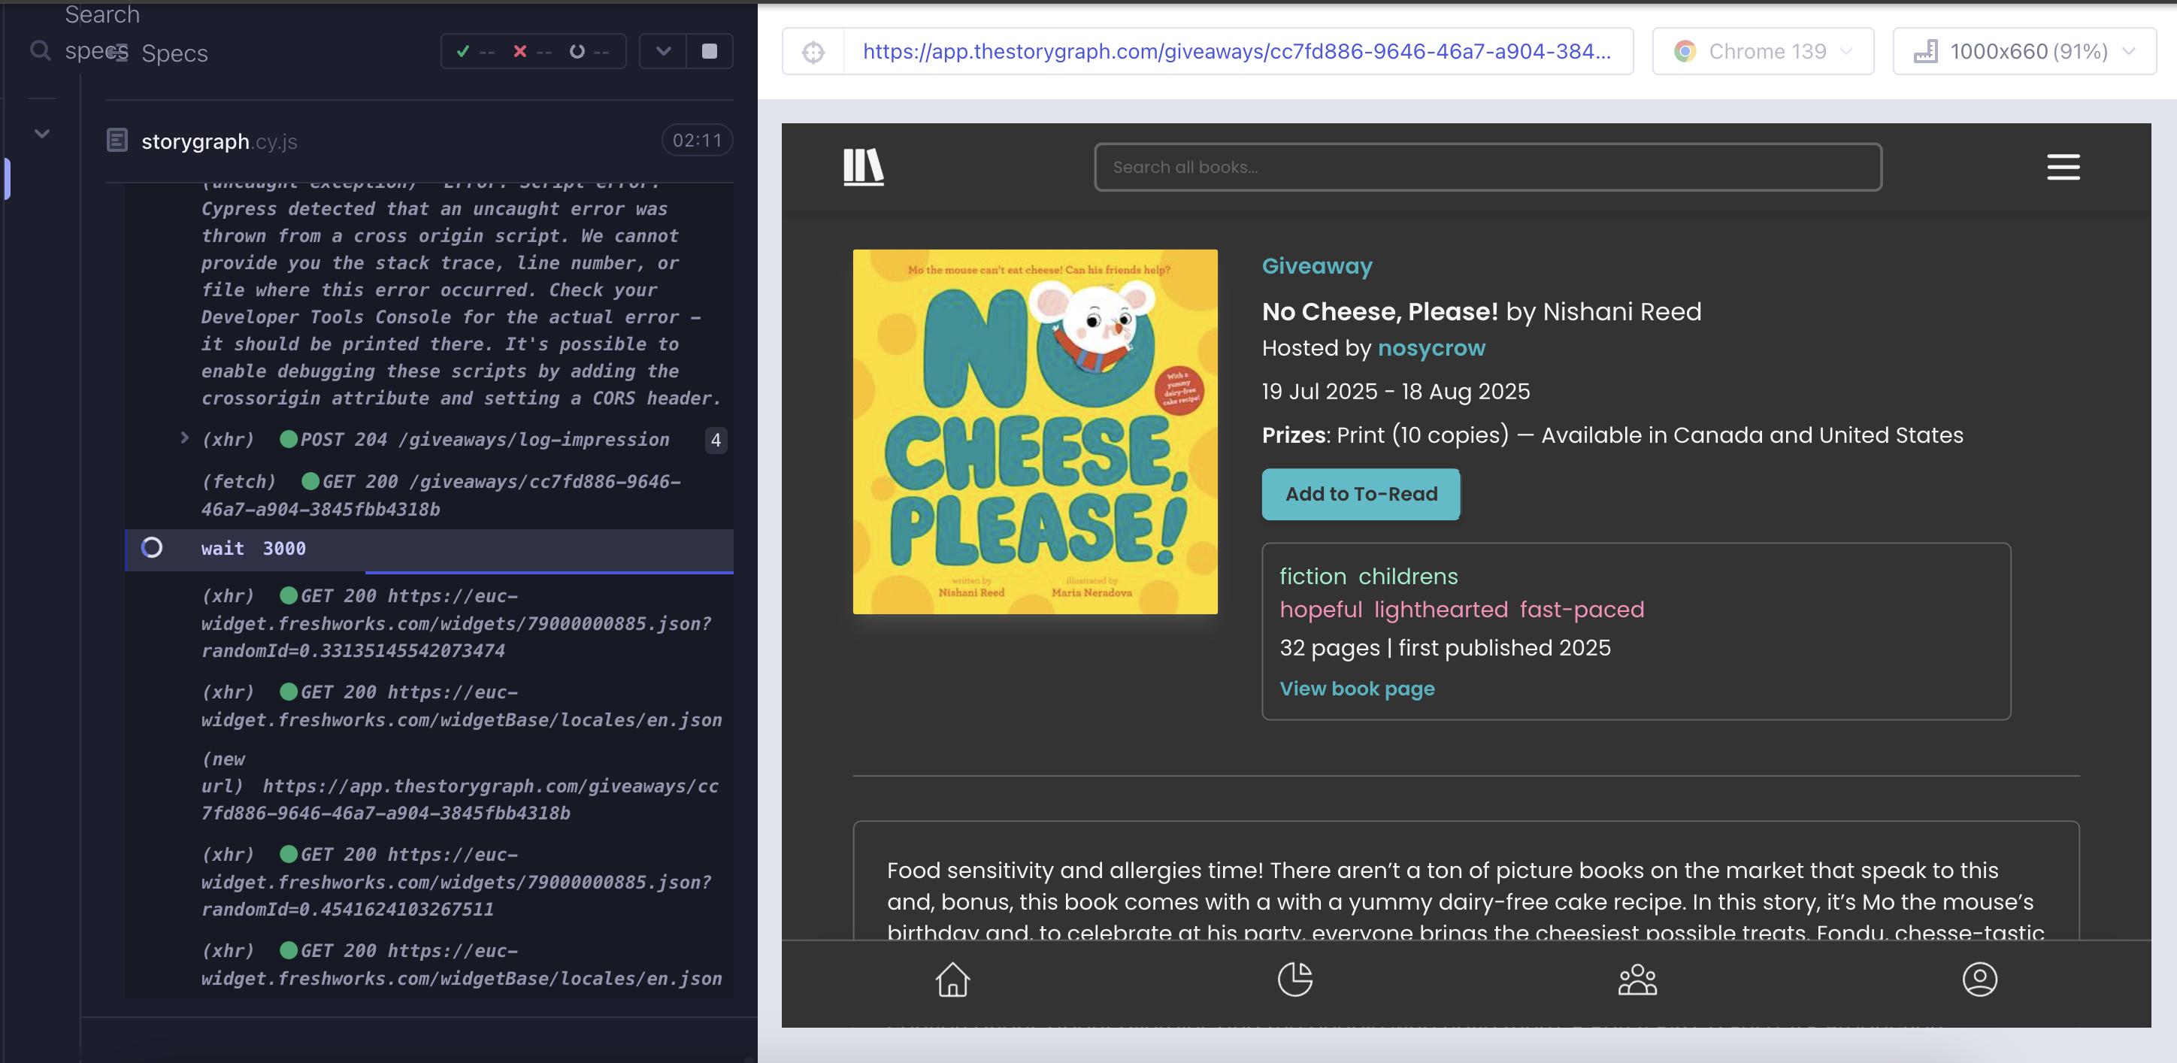This screenshot has height=1063, width=2177.
Task: Select the xhr row with randomId=0.4541624103267511
Action: coord(429,881)
